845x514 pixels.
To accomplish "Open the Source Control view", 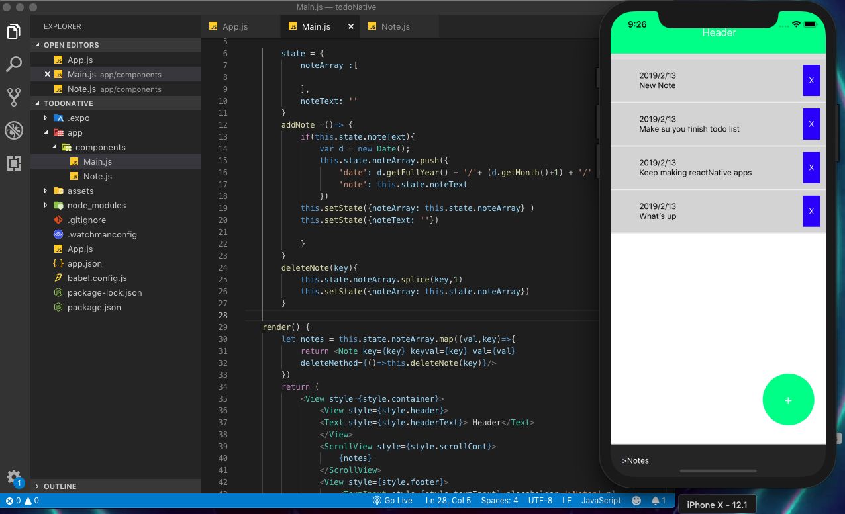I will click(14, 97).
